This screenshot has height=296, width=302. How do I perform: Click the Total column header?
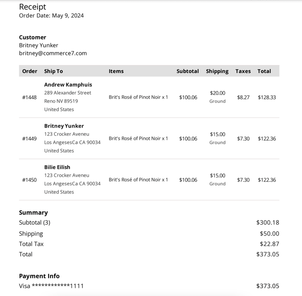[264, 71]
